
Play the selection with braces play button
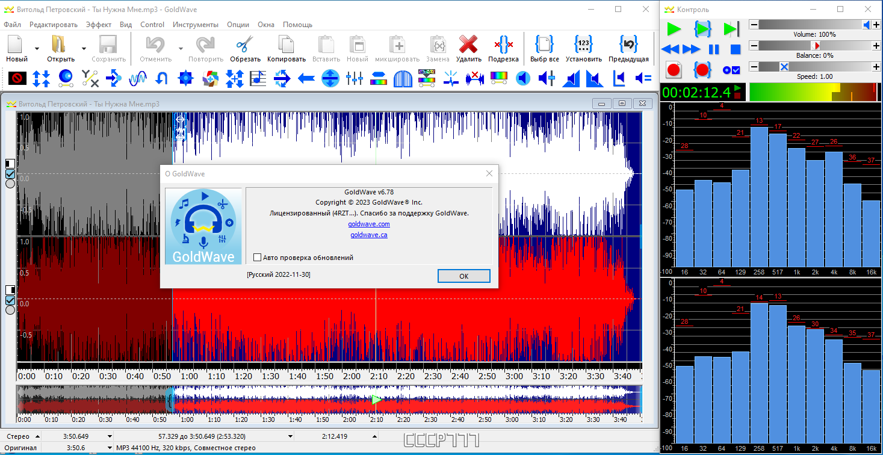tap(702, 29)
